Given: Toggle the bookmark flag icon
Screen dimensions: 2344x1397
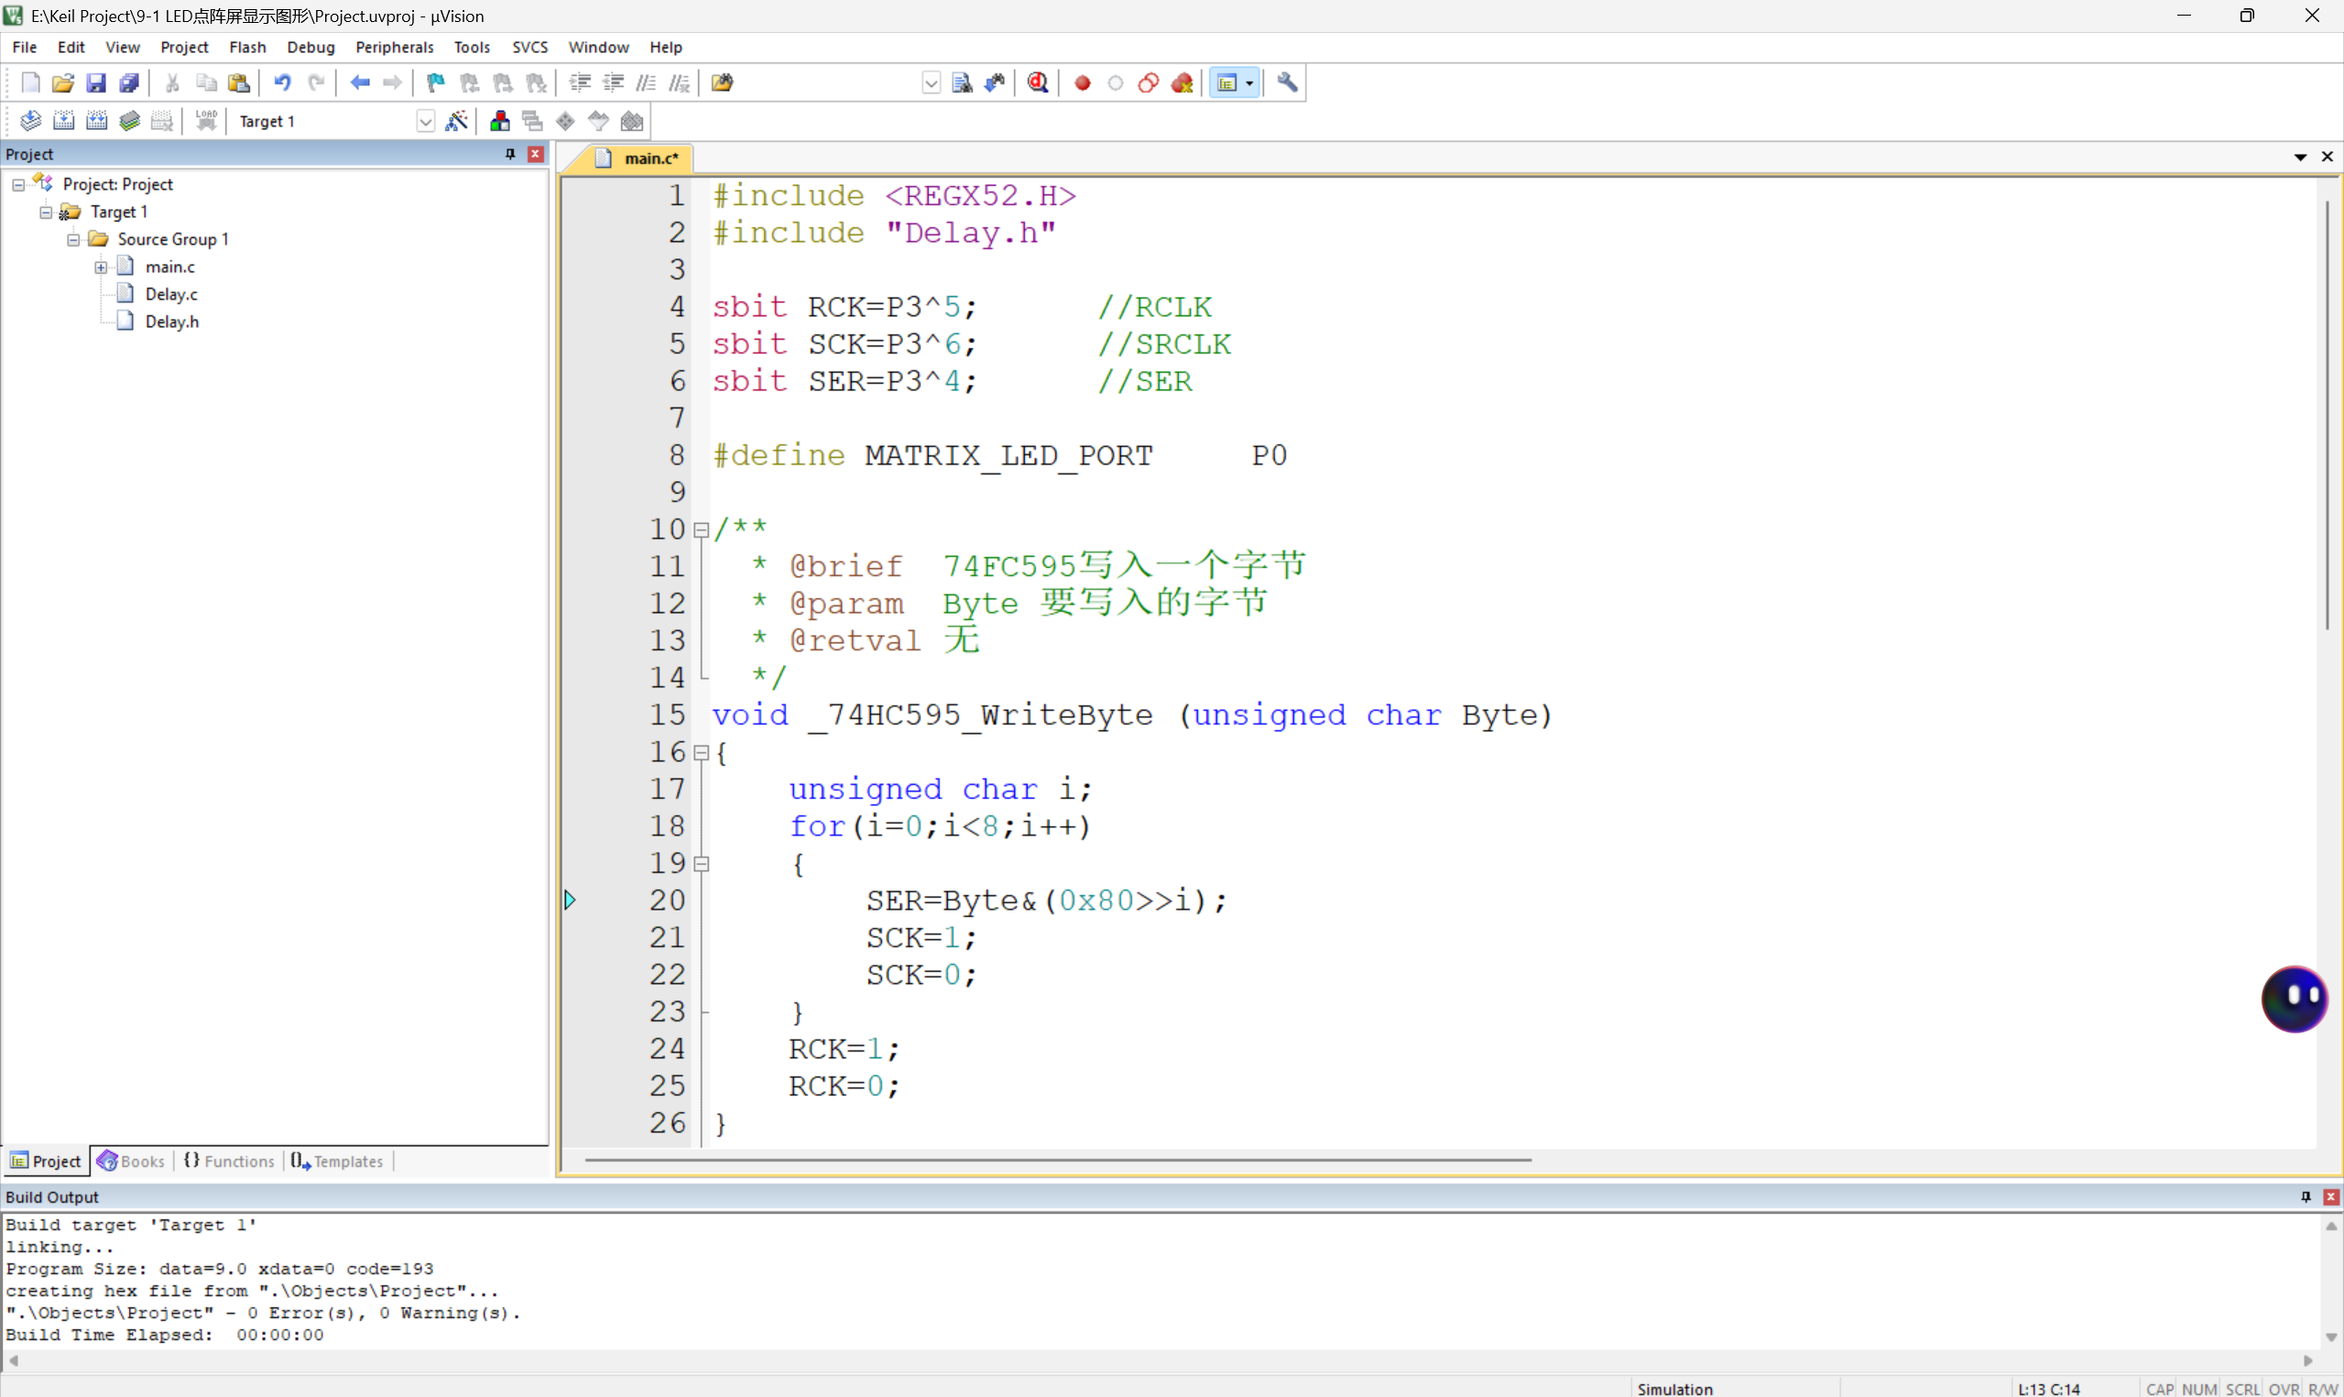Looking at the screenshot, I should click(435, 82).
